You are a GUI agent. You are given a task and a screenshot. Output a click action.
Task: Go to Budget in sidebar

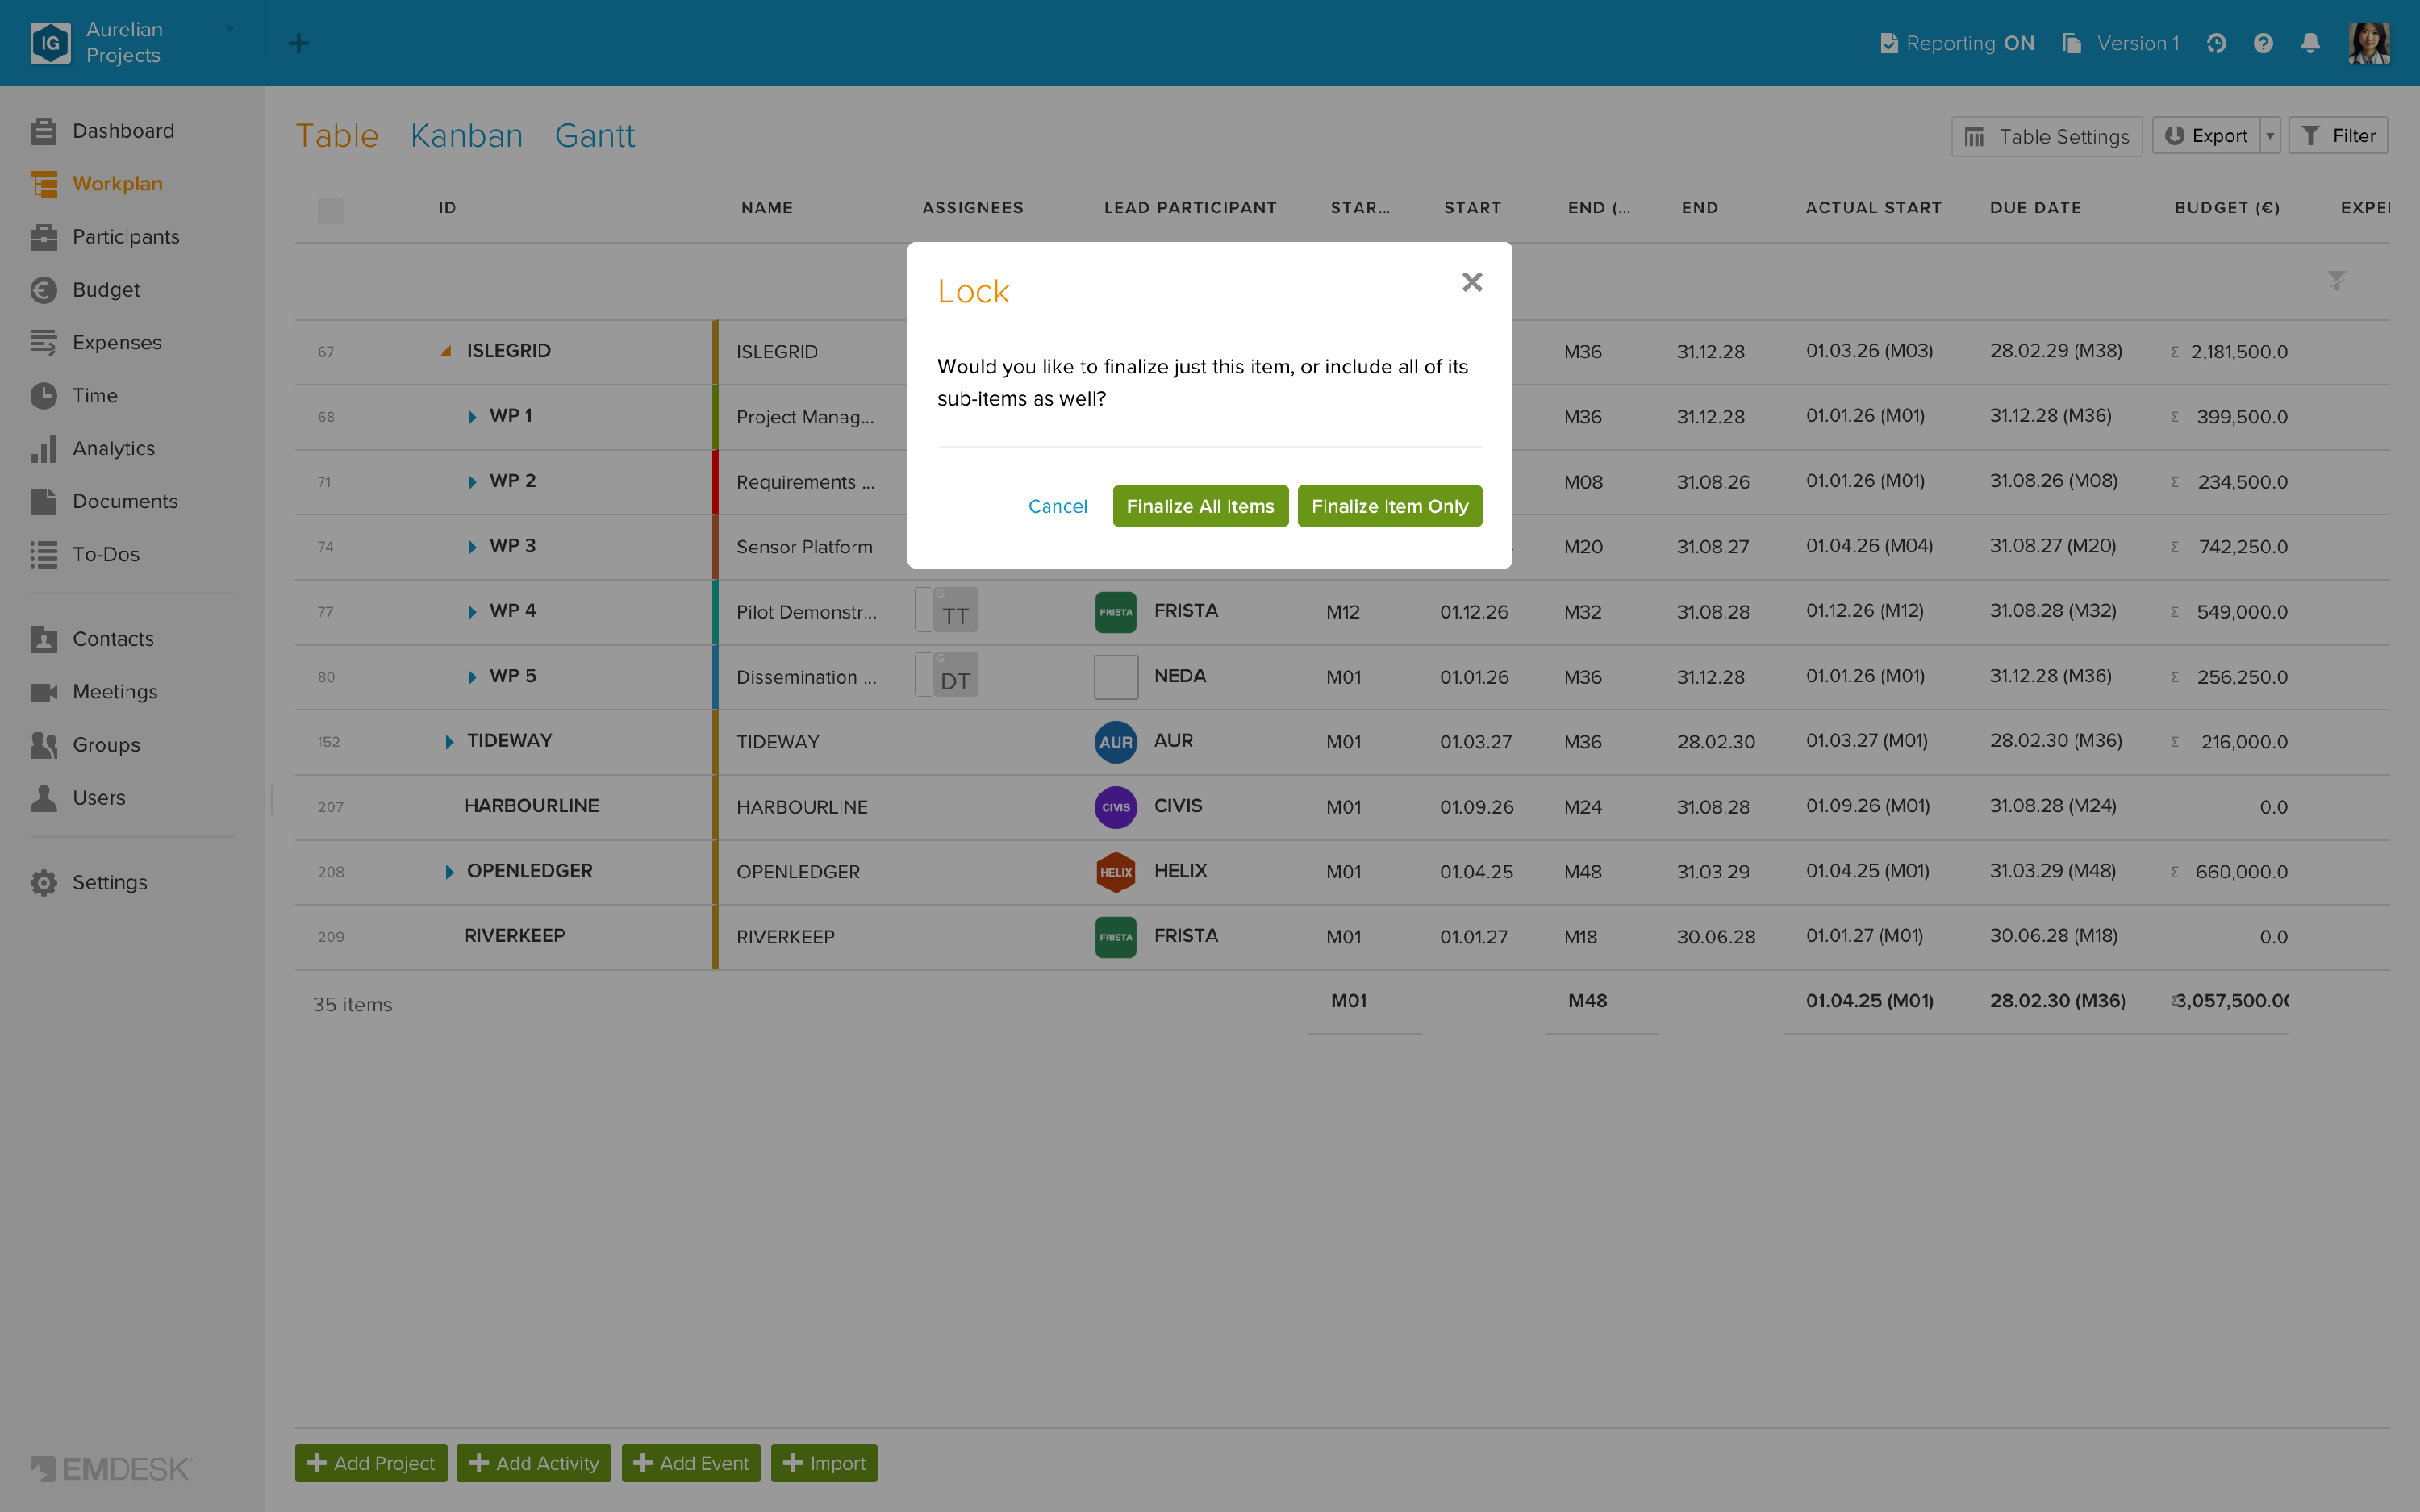pos(85,290)
